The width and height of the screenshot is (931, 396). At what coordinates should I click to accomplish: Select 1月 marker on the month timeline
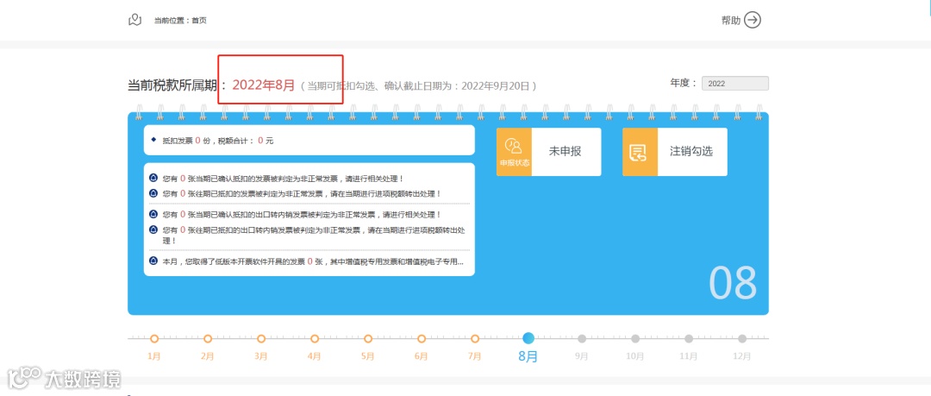click(153, 339)
